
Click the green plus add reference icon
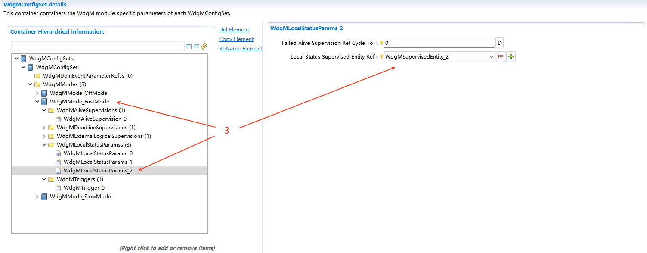pyautogui.click(x=511, y=57)
